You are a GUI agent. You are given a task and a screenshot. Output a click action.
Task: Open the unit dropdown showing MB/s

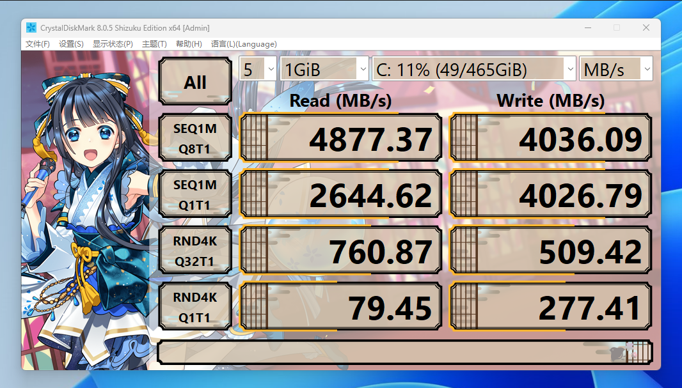(x=616, y=68)
